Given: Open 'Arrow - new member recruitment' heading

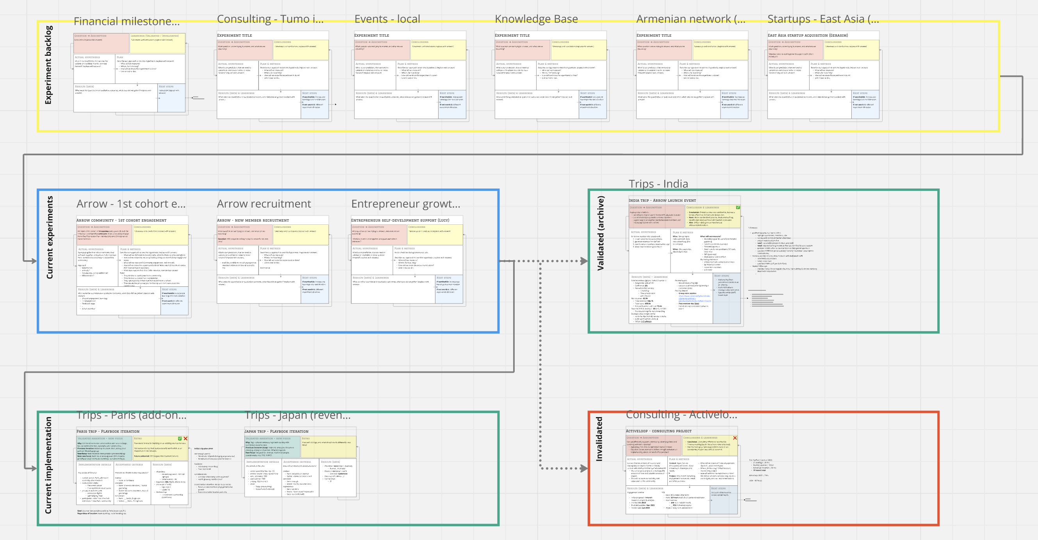Looking at the screenshot, I should coord(253,221).
